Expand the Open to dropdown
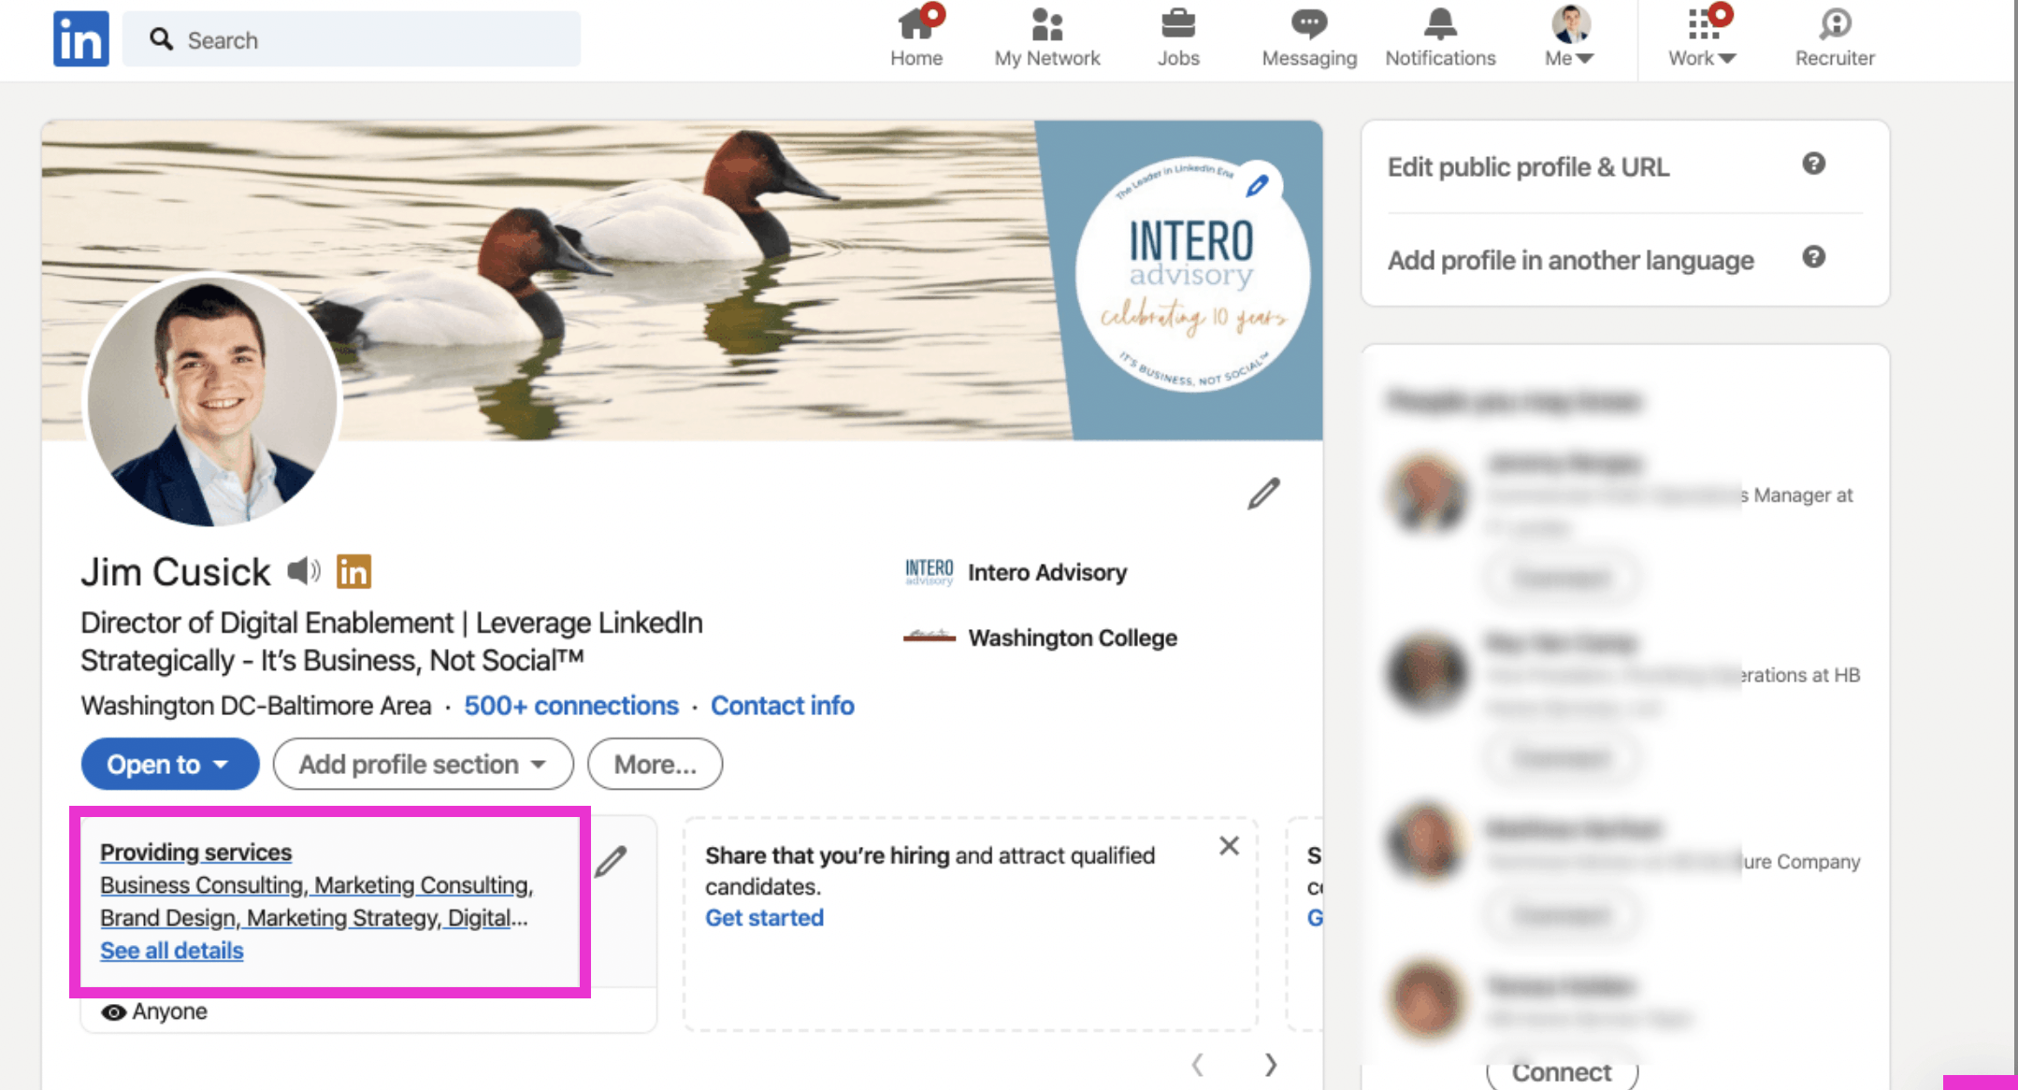2018x1090 pixels. [x=170, y=764]
